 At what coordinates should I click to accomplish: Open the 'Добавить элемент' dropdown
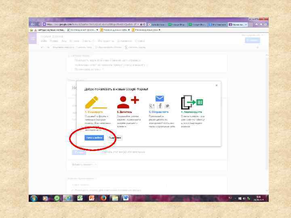[84, 164]
